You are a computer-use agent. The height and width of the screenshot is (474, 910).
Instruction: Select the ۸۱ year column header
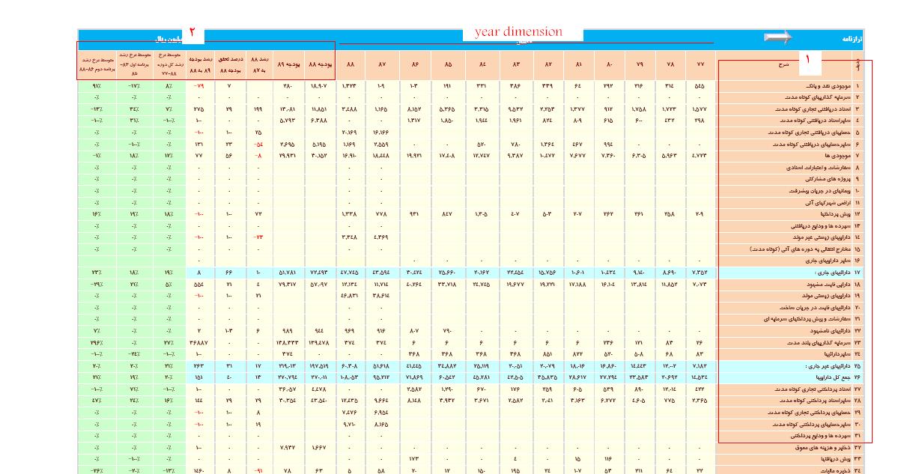[578, 65]
